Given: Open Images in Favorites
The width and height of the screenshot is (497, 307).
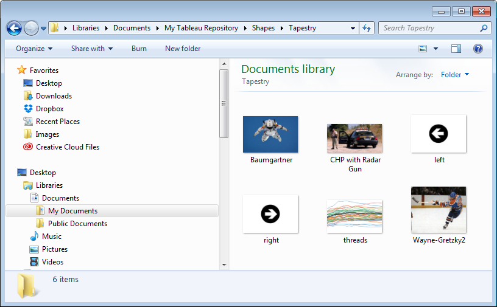Looking at the screenshot, I should tap(48, 134).
